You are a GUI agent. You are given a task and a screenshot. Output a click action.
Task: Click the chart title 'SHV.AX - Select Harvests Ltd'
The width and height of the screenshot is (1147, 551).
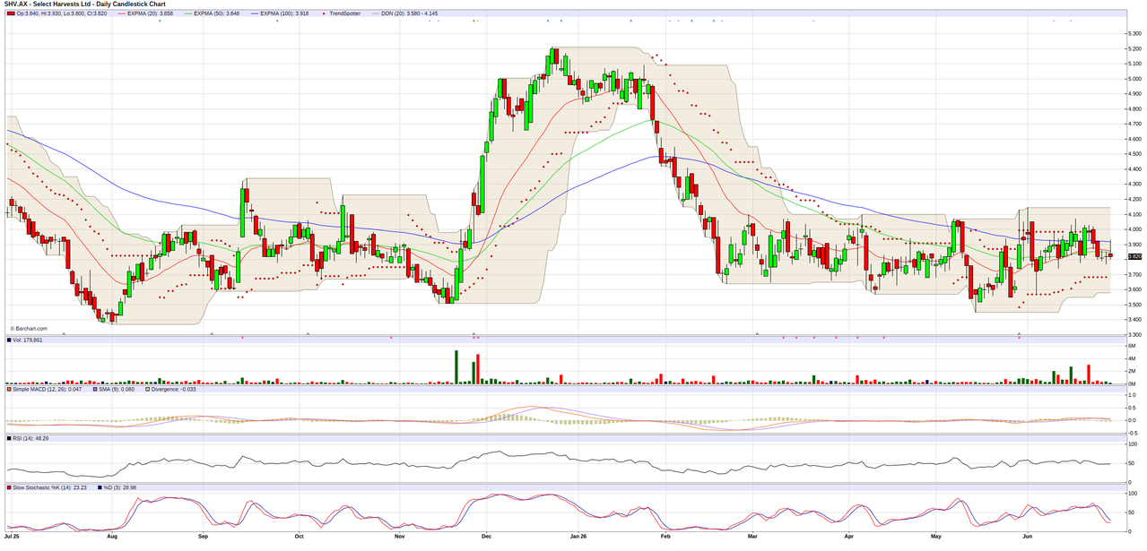coord(48,4)
